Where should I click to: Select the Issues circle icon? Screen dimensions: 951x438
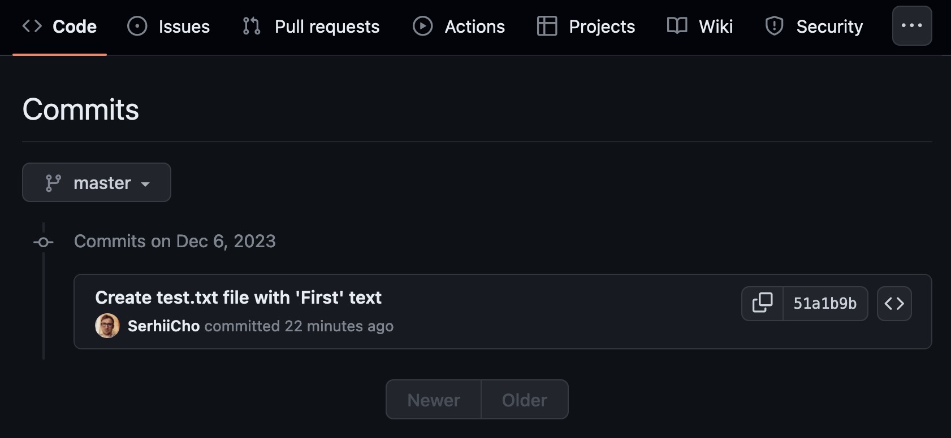tap(137, 25)
